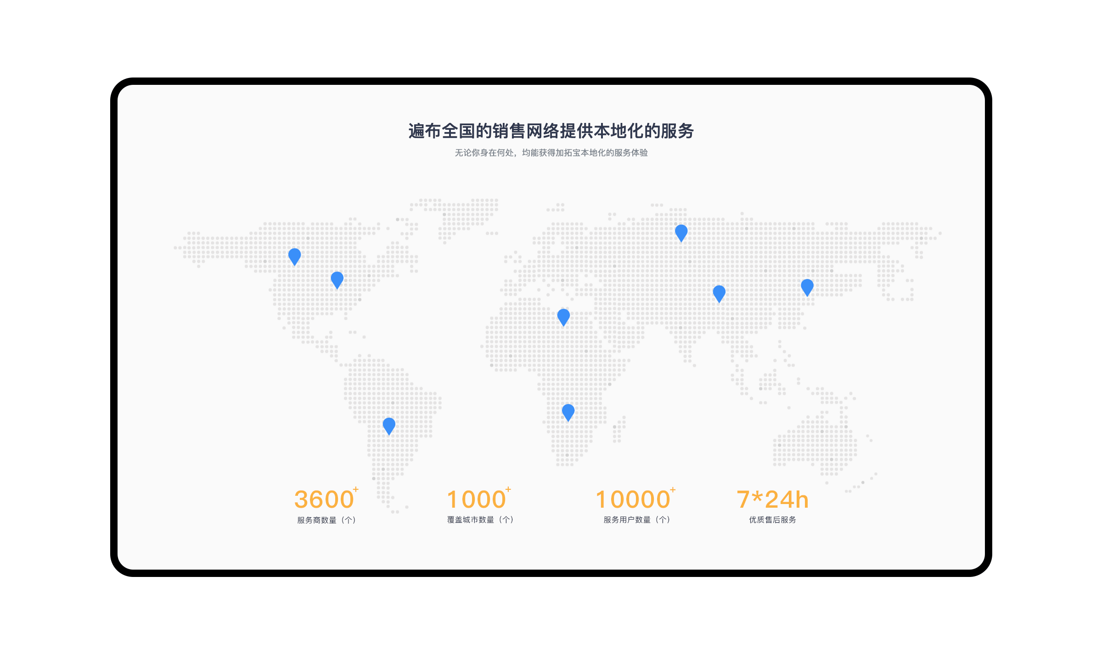Click the 3600+ statistic number

[326, 499]
